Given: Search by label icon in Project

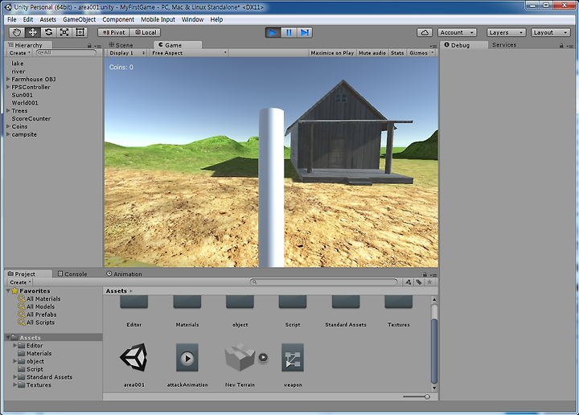Looking at the screenshot, I should coord(419,282).
